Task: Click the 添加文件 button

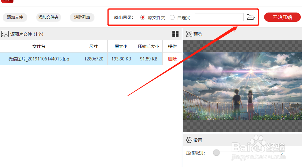Action: pyautogui.click(x=15, y=17)
